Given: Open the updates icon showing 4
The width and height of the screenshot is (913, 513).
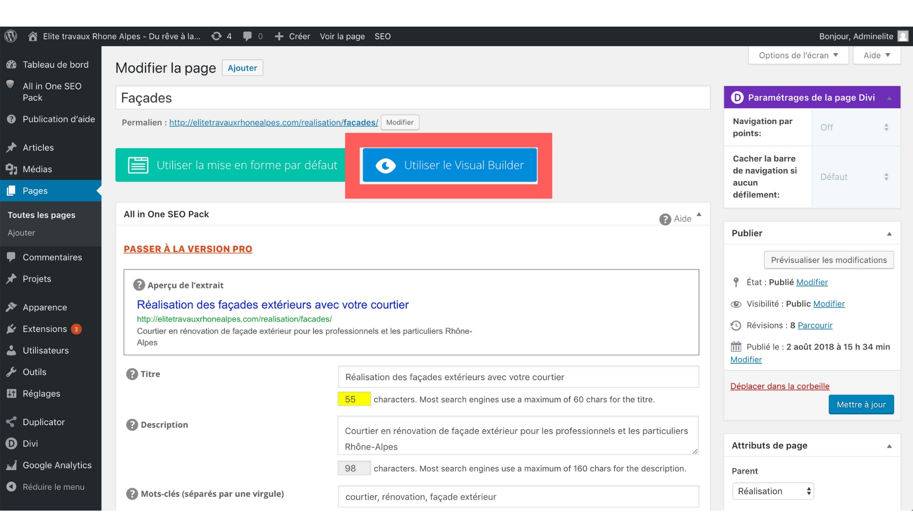Looking at the screenshot, I should (x=216, y=36).
